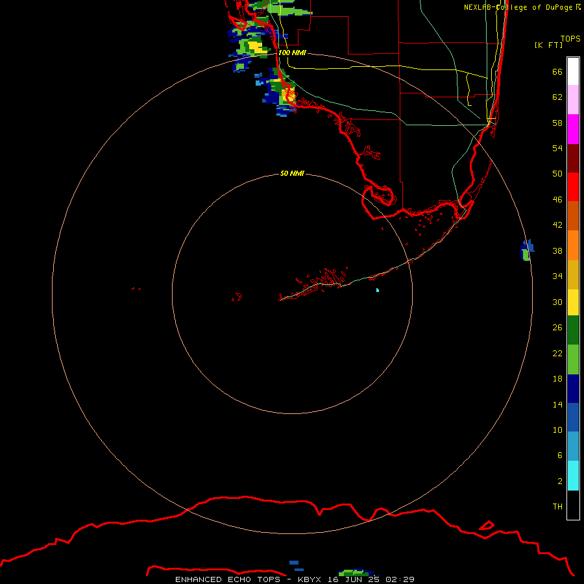
Task: Click the ENHANCED ECHO TOPS KBYX timestamp caption
Action: tap(295, 579)
